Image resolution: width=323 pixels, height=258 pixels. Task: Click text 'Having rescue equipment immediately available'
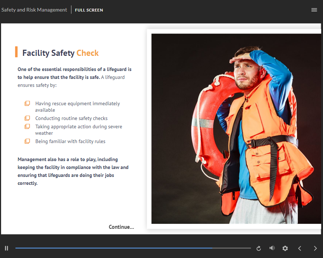click(78, 107)
